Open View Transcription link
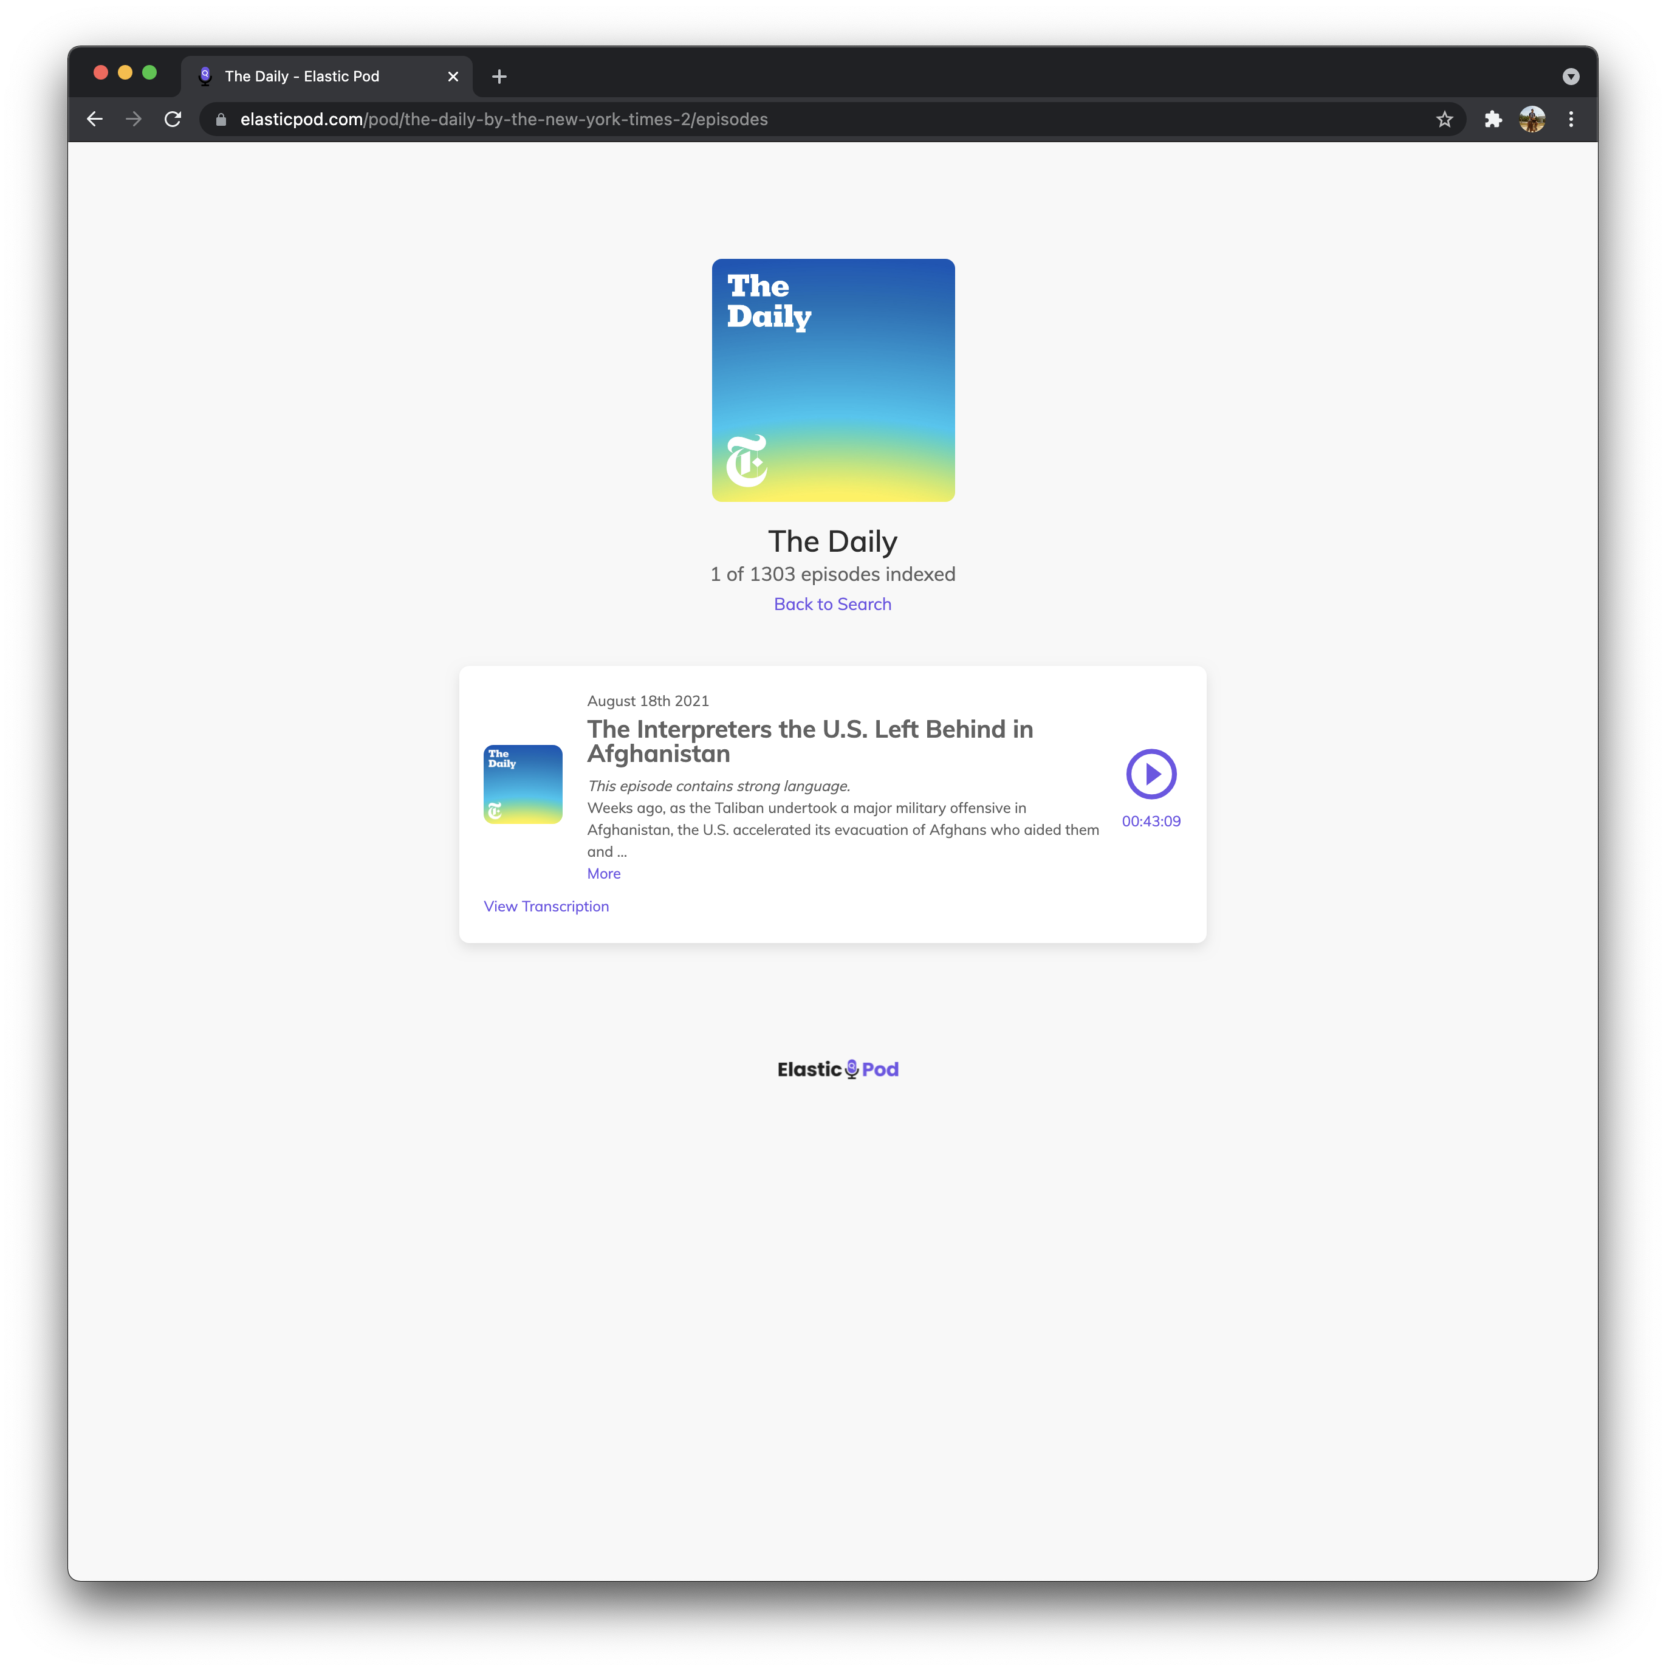The height and width of the screenshot is (1671, 1666). point(546,907)
